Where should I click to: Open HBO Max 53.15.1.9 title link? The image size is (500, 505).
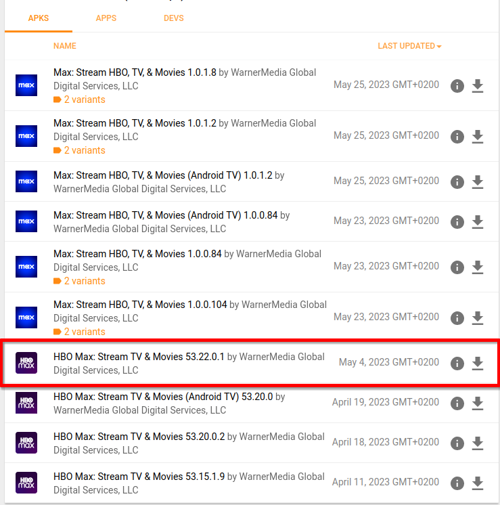(139, 477)
